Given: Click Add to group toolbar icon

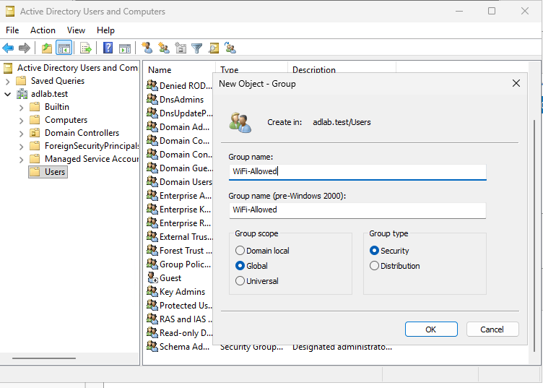Looking at the screenshot, I should click(230, 48).
